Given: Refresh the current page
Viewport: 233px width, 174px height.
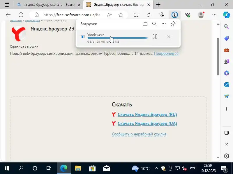Looking at the screenshot, I should [21, 15].
